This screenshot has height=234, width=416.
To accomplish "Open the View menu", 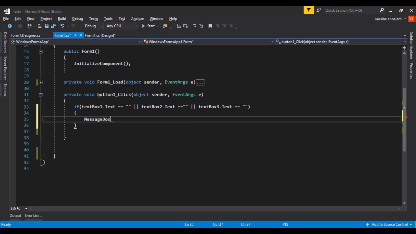I will tap(31, 19).
